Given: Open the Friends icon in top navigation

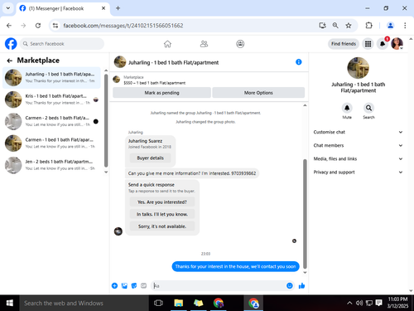Looking at the screenshot, I should (x=204, y=44).
